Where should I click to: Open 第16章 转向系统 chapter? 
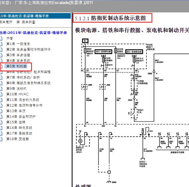(x=19, y=128)
